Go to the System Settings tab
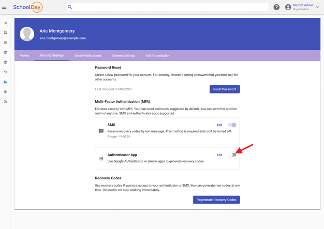324x229 pixels. point(124,55)
